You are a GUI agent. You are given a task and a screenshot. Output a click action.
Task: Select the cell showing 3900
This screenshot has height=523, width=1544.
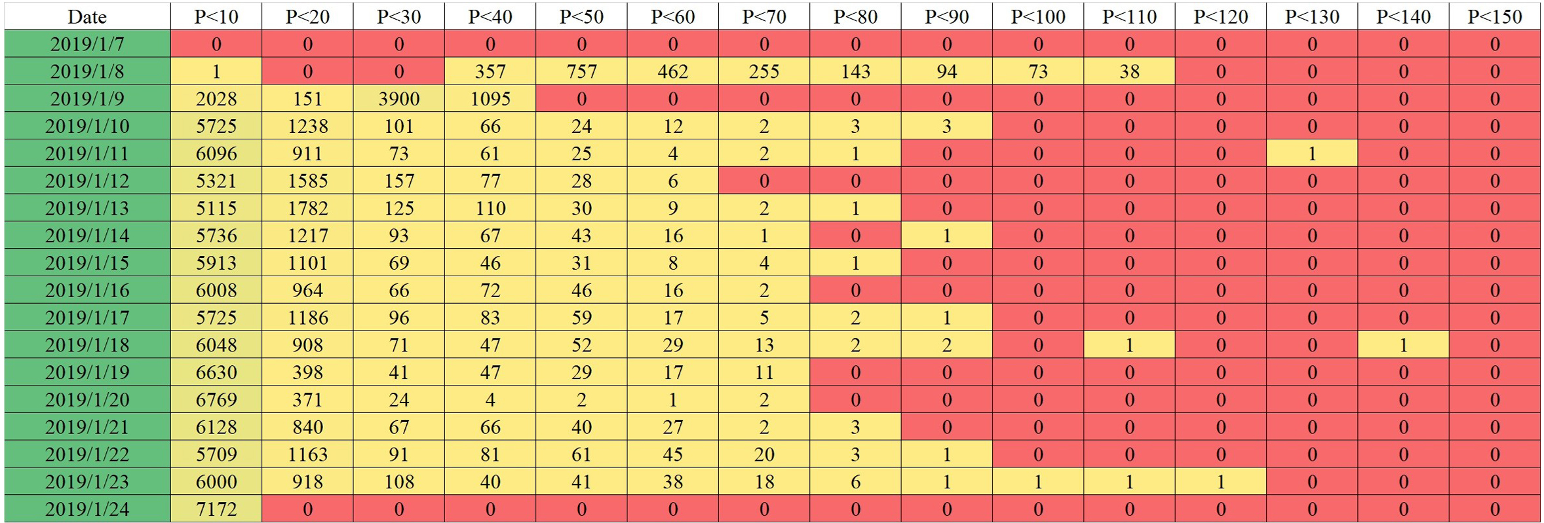click(399, 99)
